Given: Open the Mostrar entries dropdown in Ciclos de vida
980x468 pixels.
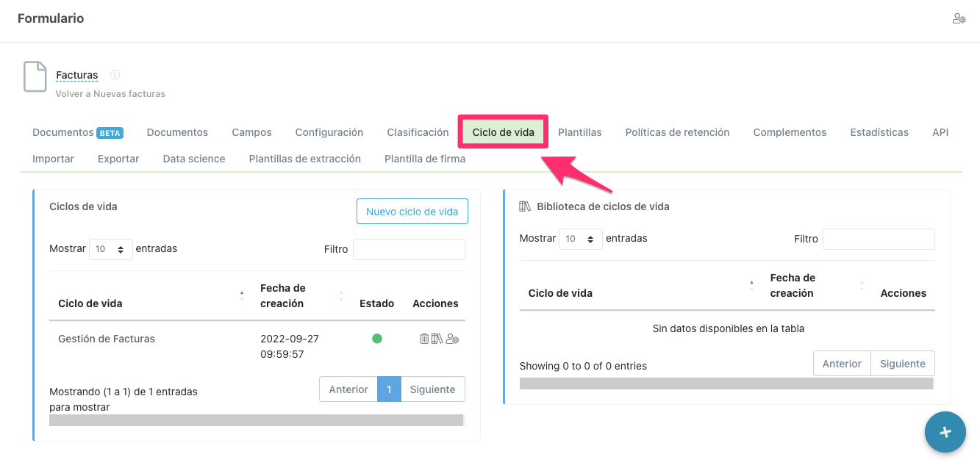Looking at the screenshot, I should 110,249.
